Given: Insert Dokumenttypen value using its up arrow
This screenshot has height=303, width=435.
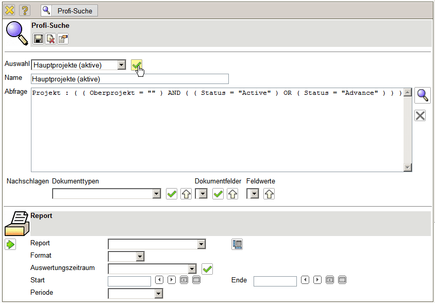Looking at the screenshot, I should (186, 194).
